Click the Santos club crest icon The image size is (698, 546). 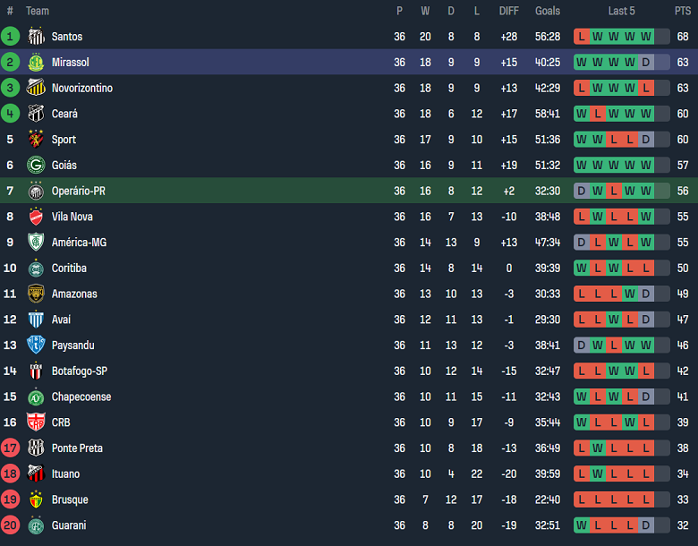click(36, 37)
